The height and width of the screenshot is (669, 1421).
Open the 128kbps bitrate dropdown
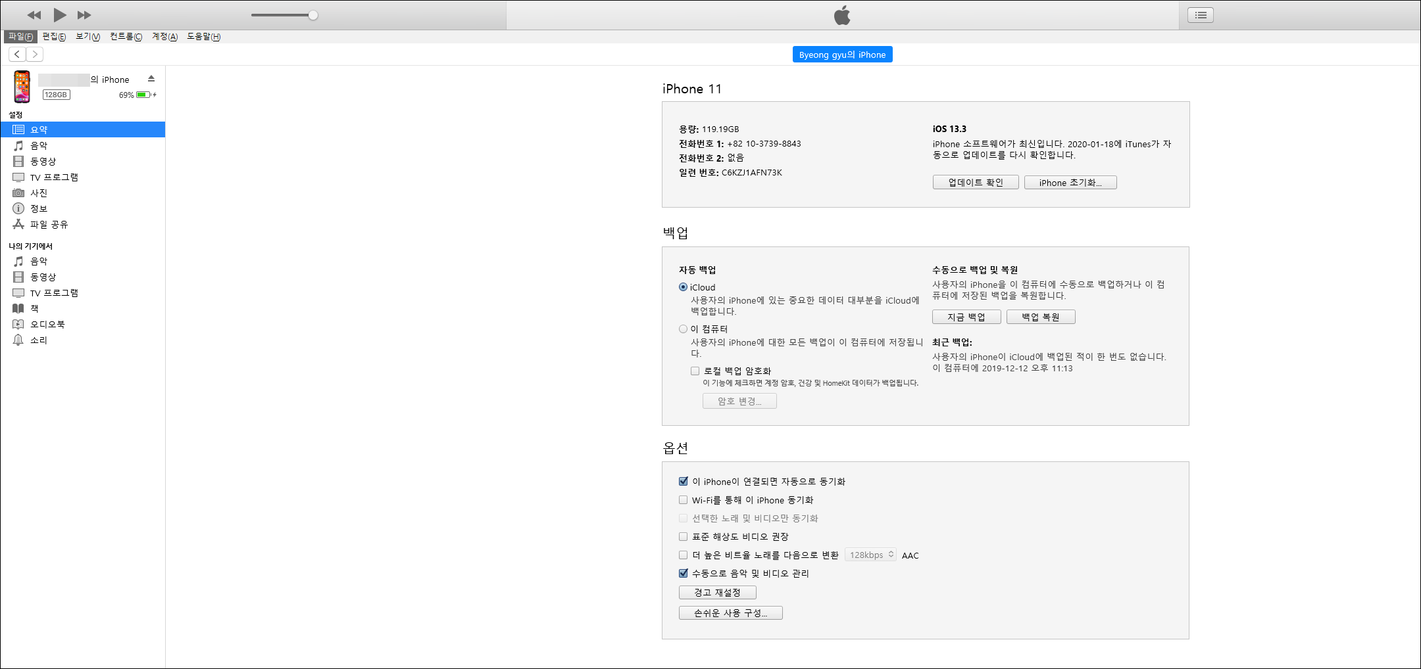click(870, 555)
